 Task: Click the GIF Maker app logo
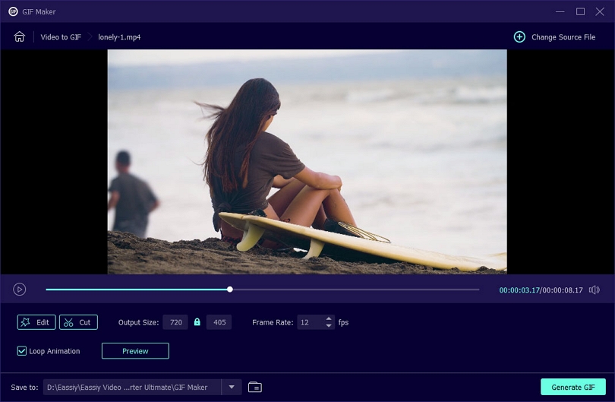(x=13, y=11)
